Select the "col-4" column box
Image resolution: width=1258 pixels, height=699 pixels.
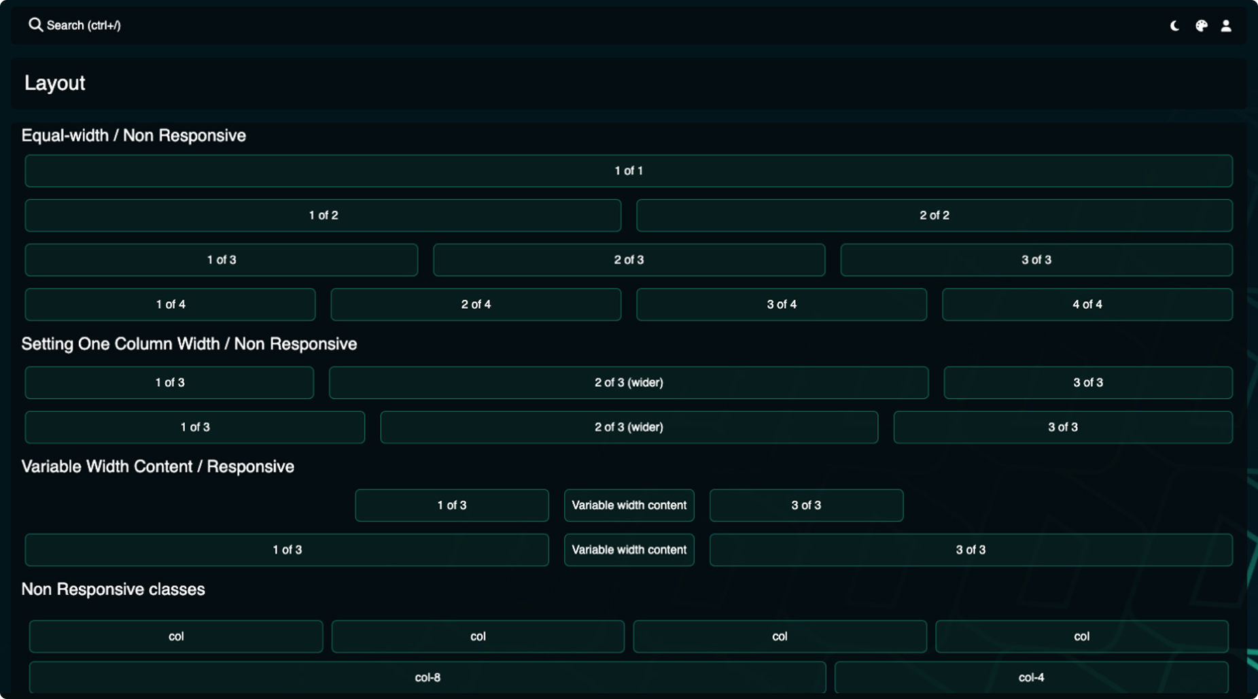tap(1031, 677)
